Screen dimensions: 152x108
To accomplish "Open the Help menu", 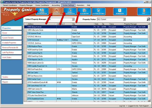I will [x=88, y=5].
